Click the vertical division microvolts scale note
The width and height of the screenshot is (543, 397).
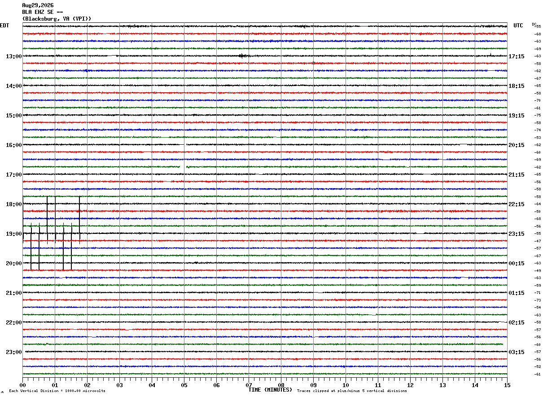click(57, 391)
